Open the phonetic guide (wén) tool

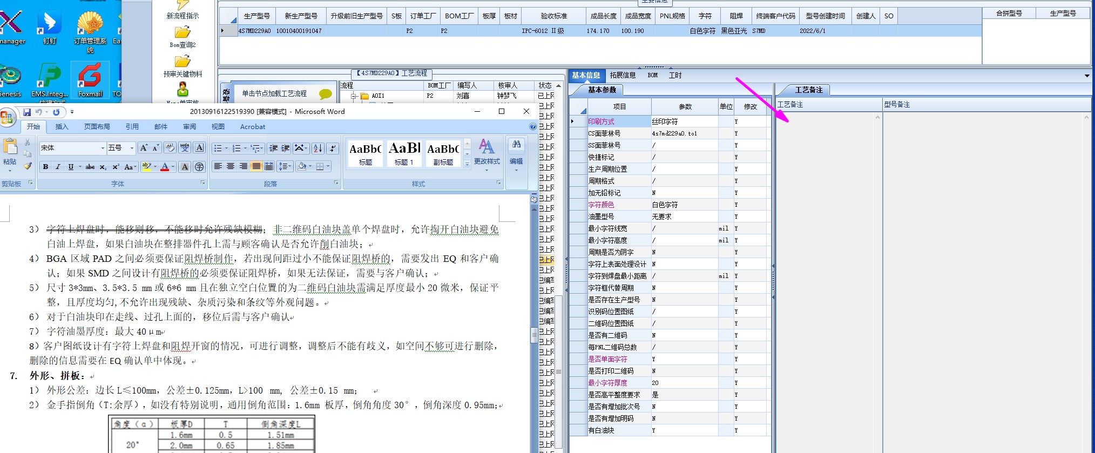pos(185,148)
